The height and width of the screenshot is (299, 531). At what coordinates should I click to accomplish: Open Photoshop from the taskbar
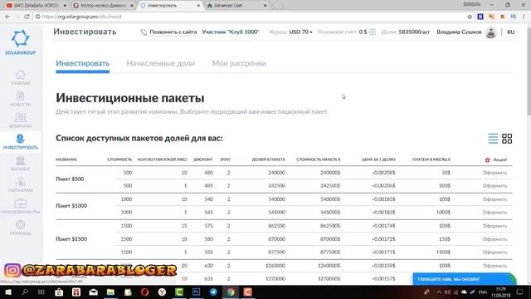tap(196, 292)
